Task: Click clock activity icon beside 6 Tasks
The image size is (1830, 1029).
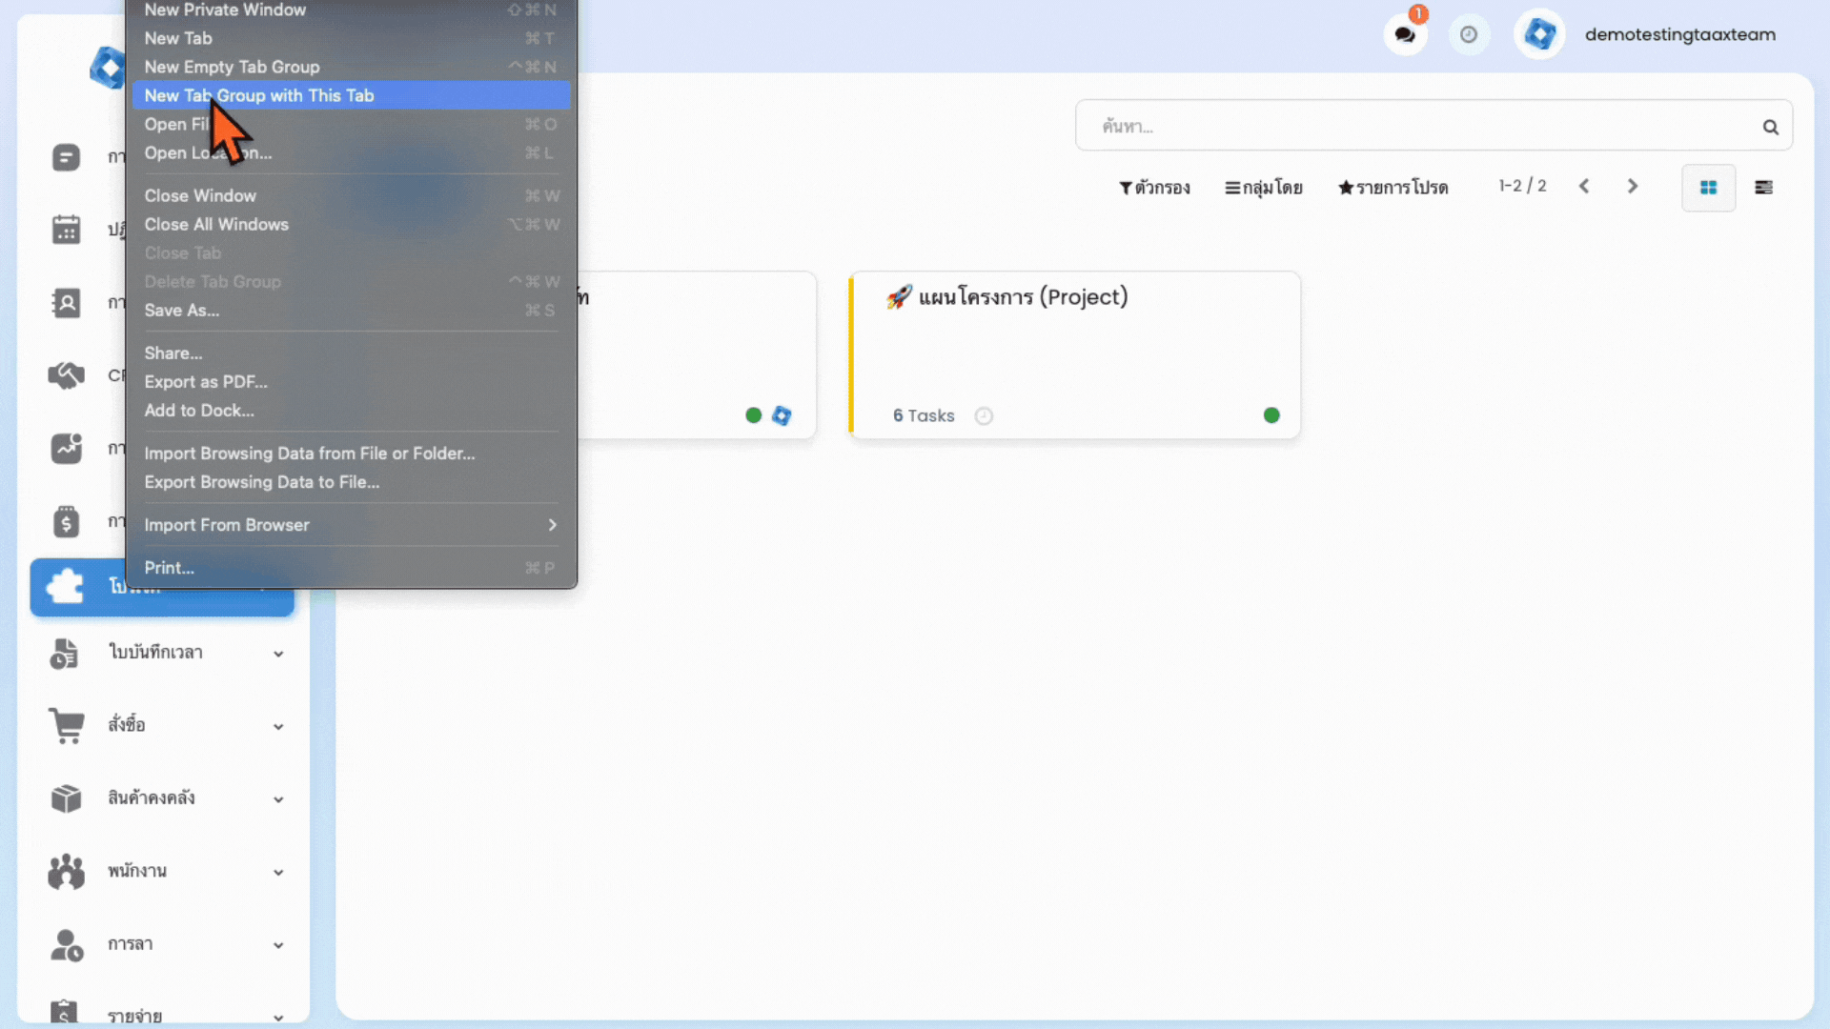Action: click(984, 415)
